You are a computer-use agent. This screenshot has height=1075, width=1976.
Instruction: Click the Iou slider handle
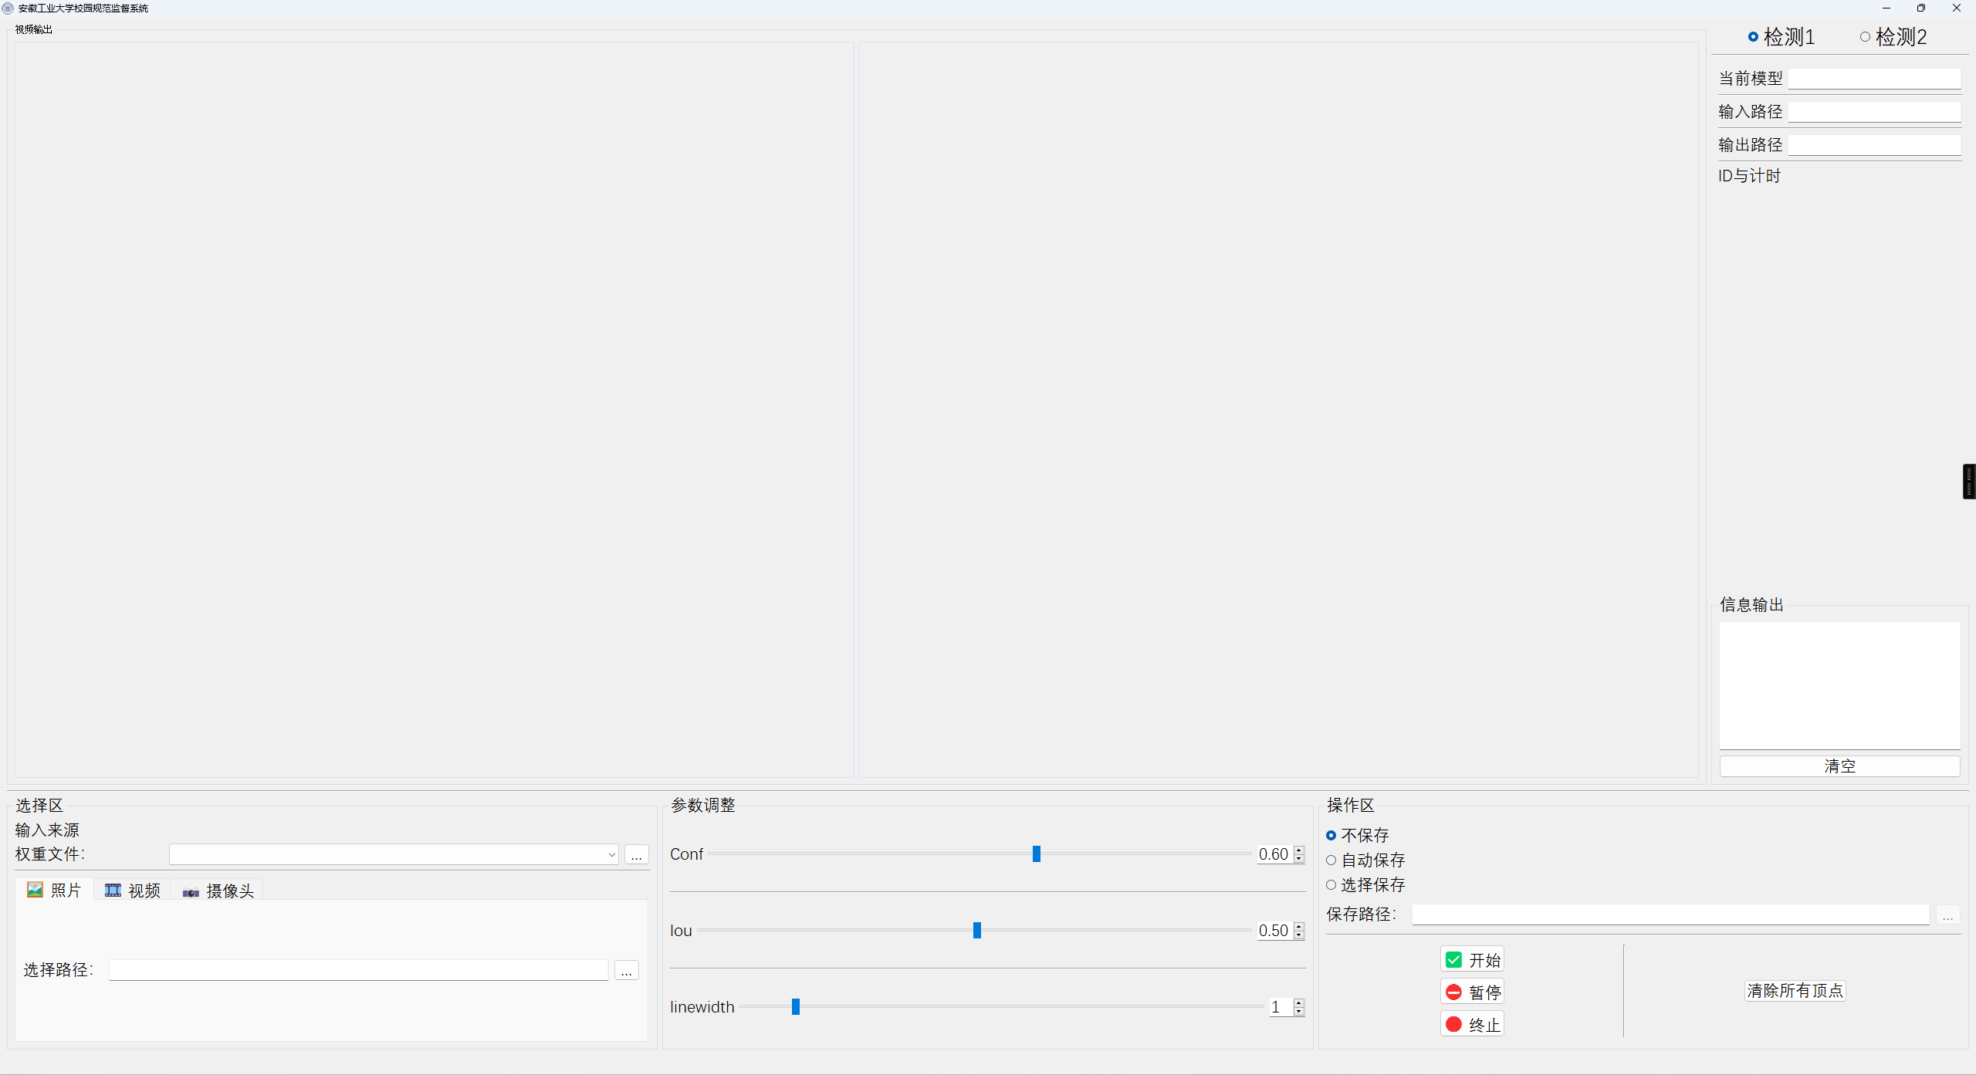coord(977,930)
